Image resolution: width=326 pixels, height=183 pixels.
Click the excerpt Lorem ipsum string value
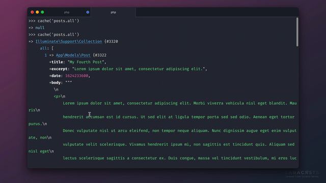pos(139,69)
